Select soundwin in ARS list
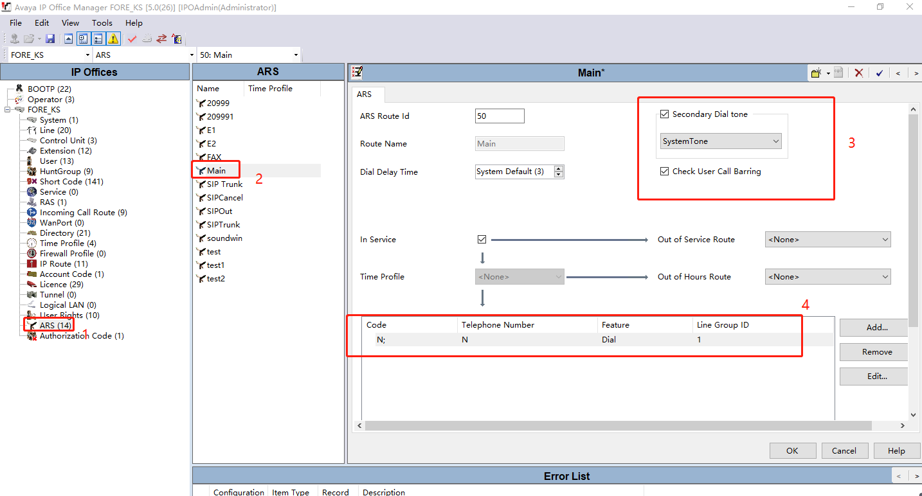 tap(224, 238)
